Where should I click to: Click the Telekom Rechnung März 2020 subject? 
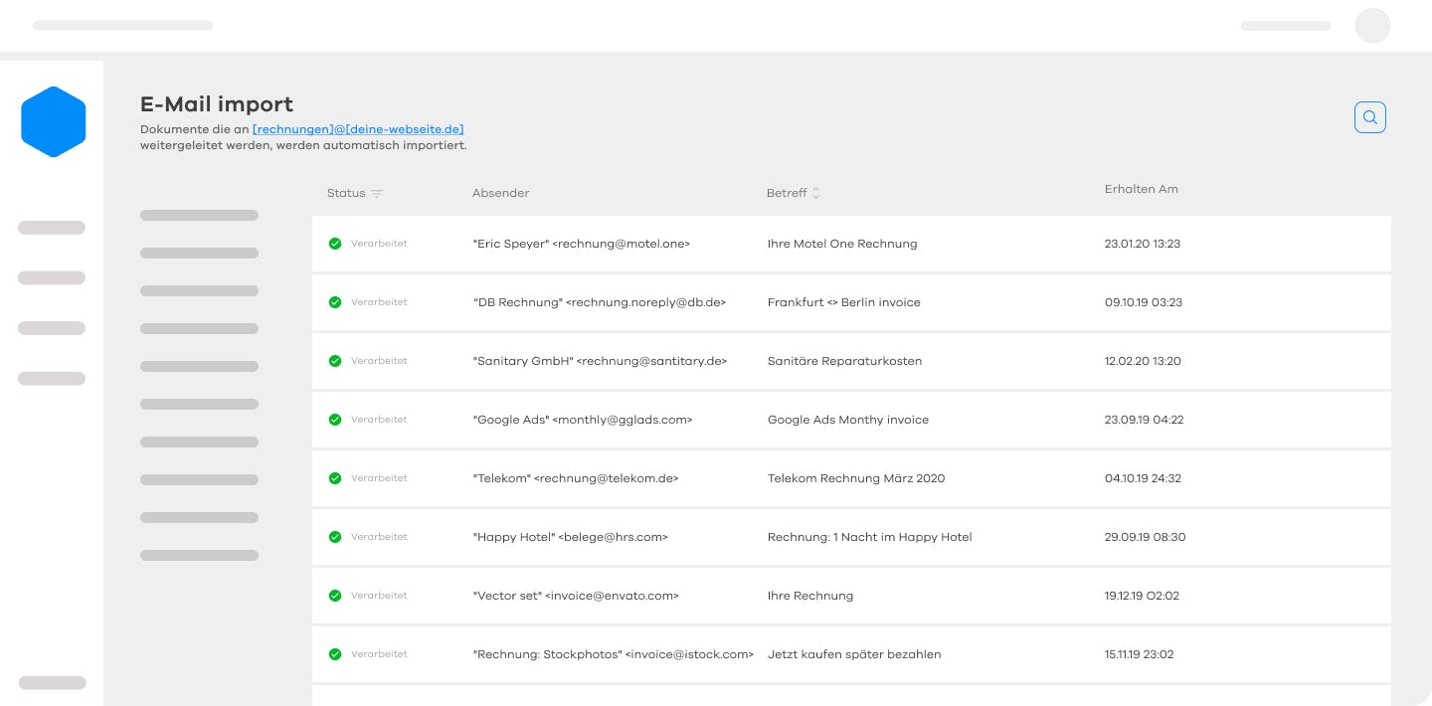point(856,478)
